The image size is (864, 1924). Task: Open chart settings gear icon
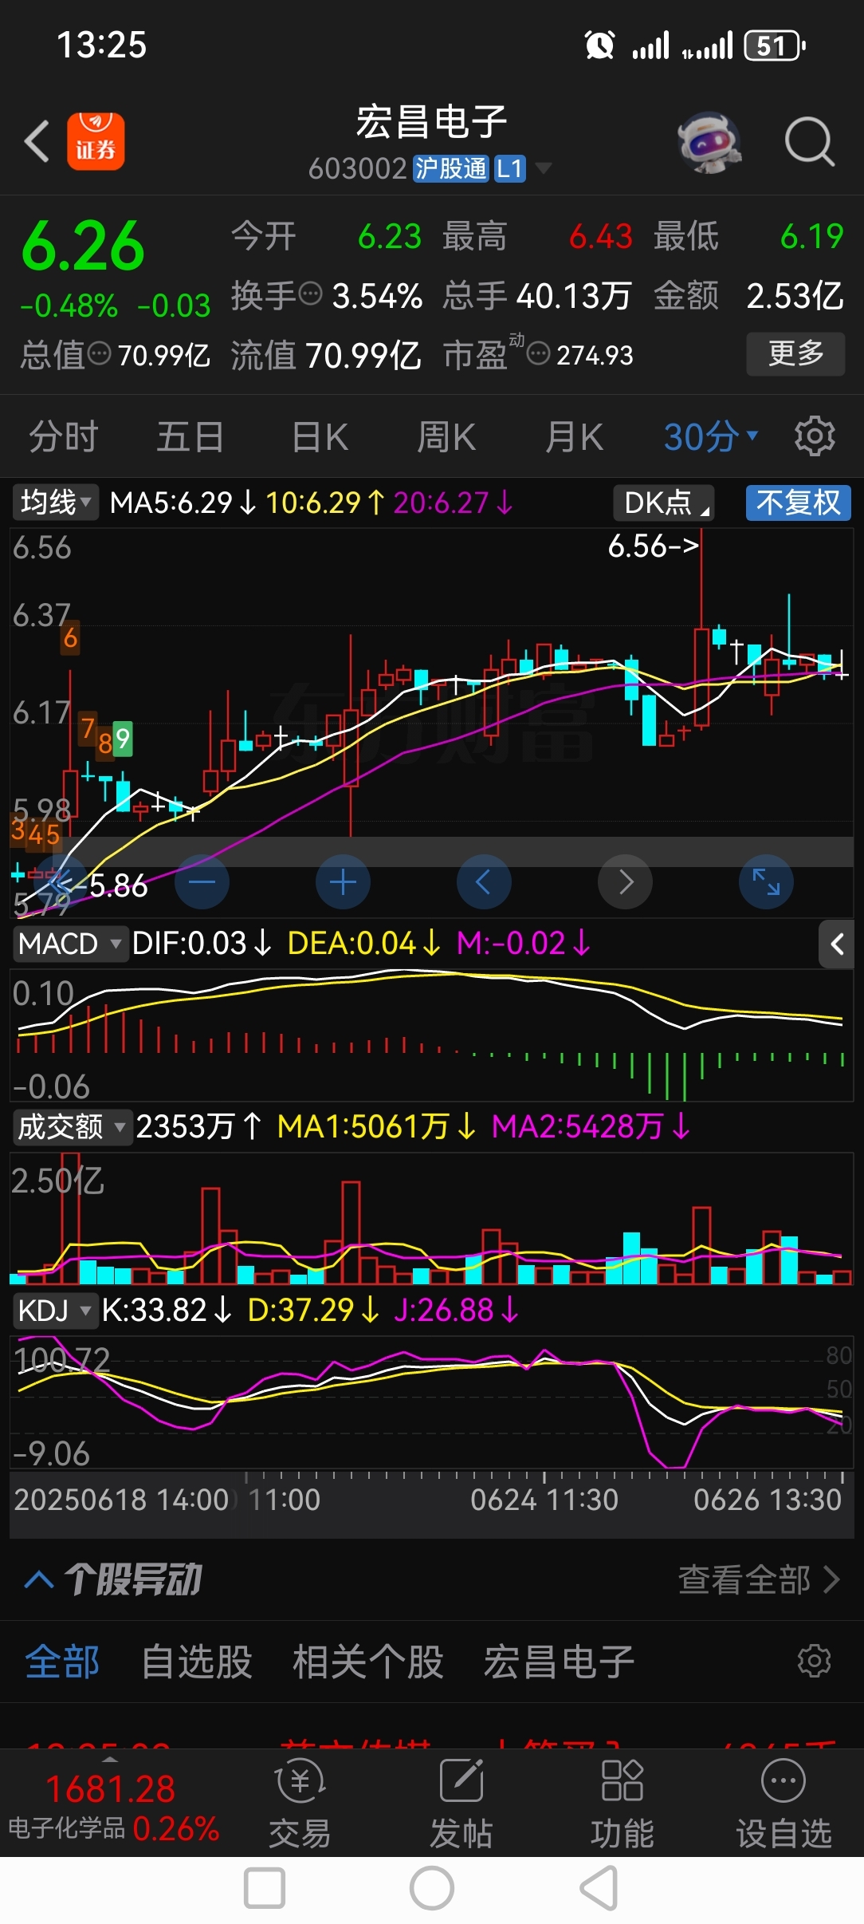815,436
